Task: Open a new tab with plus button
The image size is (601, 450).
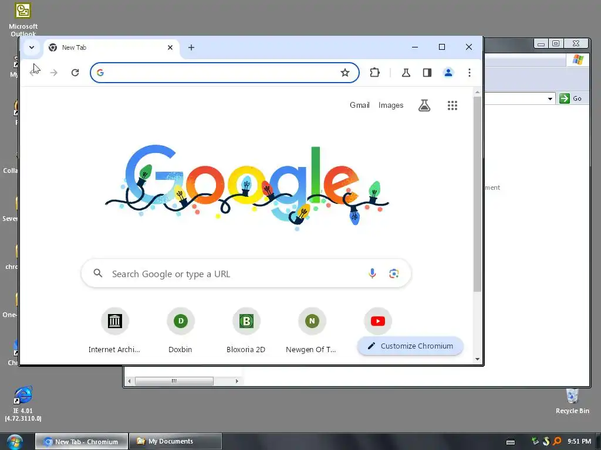Action: [x=191, y=47]
